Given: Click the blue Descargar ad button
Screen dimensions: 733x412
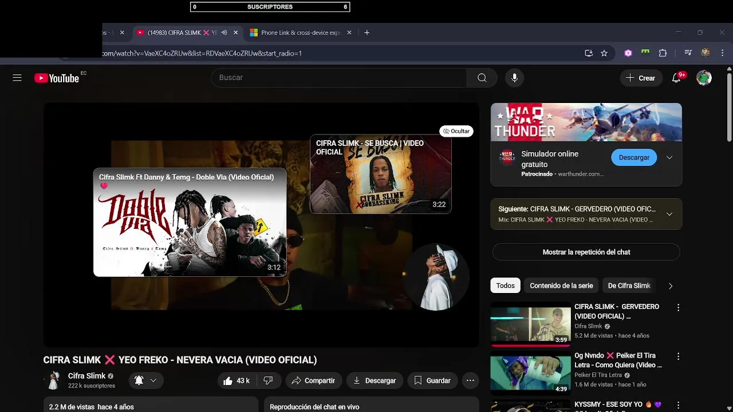Looking at the screenshot, I should point(634,157).
